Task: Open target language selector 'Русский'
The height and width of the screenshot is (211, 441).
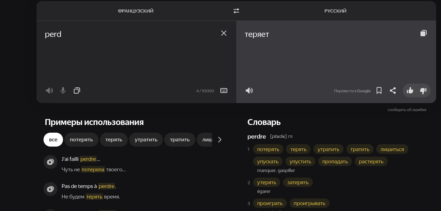Action: coord(335,11)
